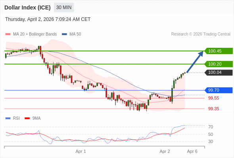Click the 99.35 red support value
This screenshot has height=158, width=234.
coord(214,109)
